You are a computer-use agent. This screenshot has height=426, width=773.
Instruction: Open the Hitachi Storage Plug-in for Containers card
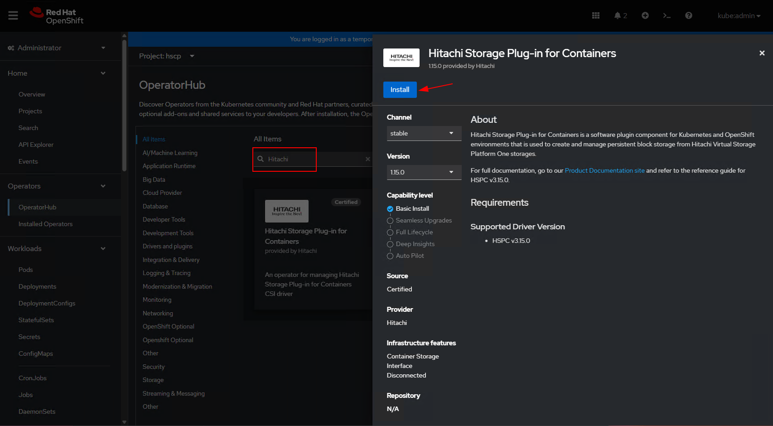point(313,249)
